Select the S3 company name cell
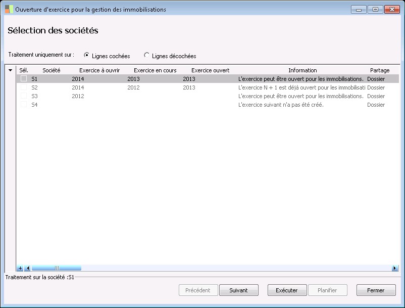The height and width of the screenshot is (308, 405). click(x=34, y=96)
